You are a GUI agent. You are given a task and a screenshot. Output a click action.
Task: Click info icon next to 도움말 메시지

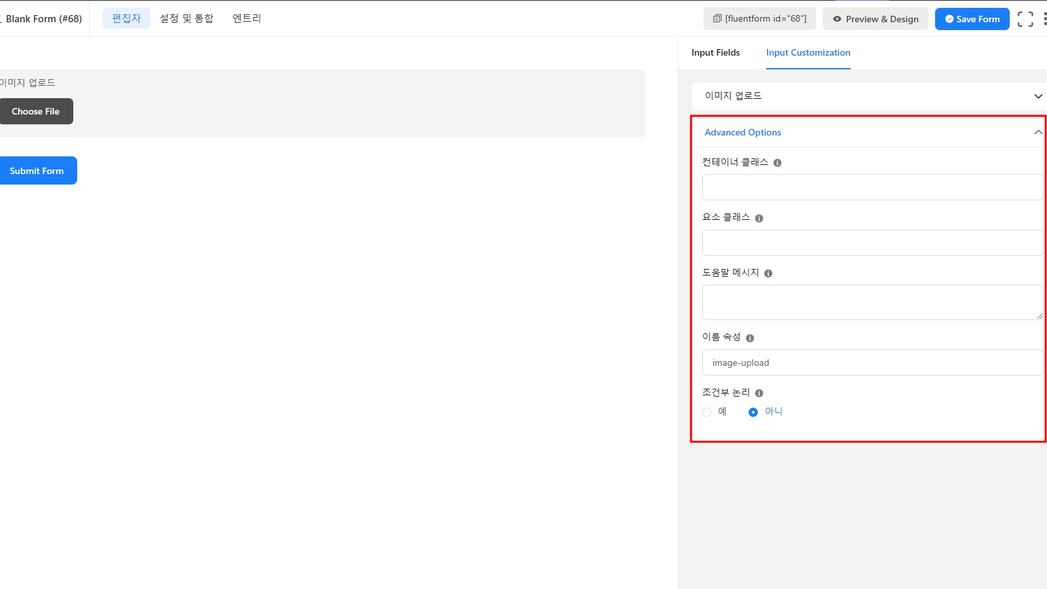click(x=768, y=274)
